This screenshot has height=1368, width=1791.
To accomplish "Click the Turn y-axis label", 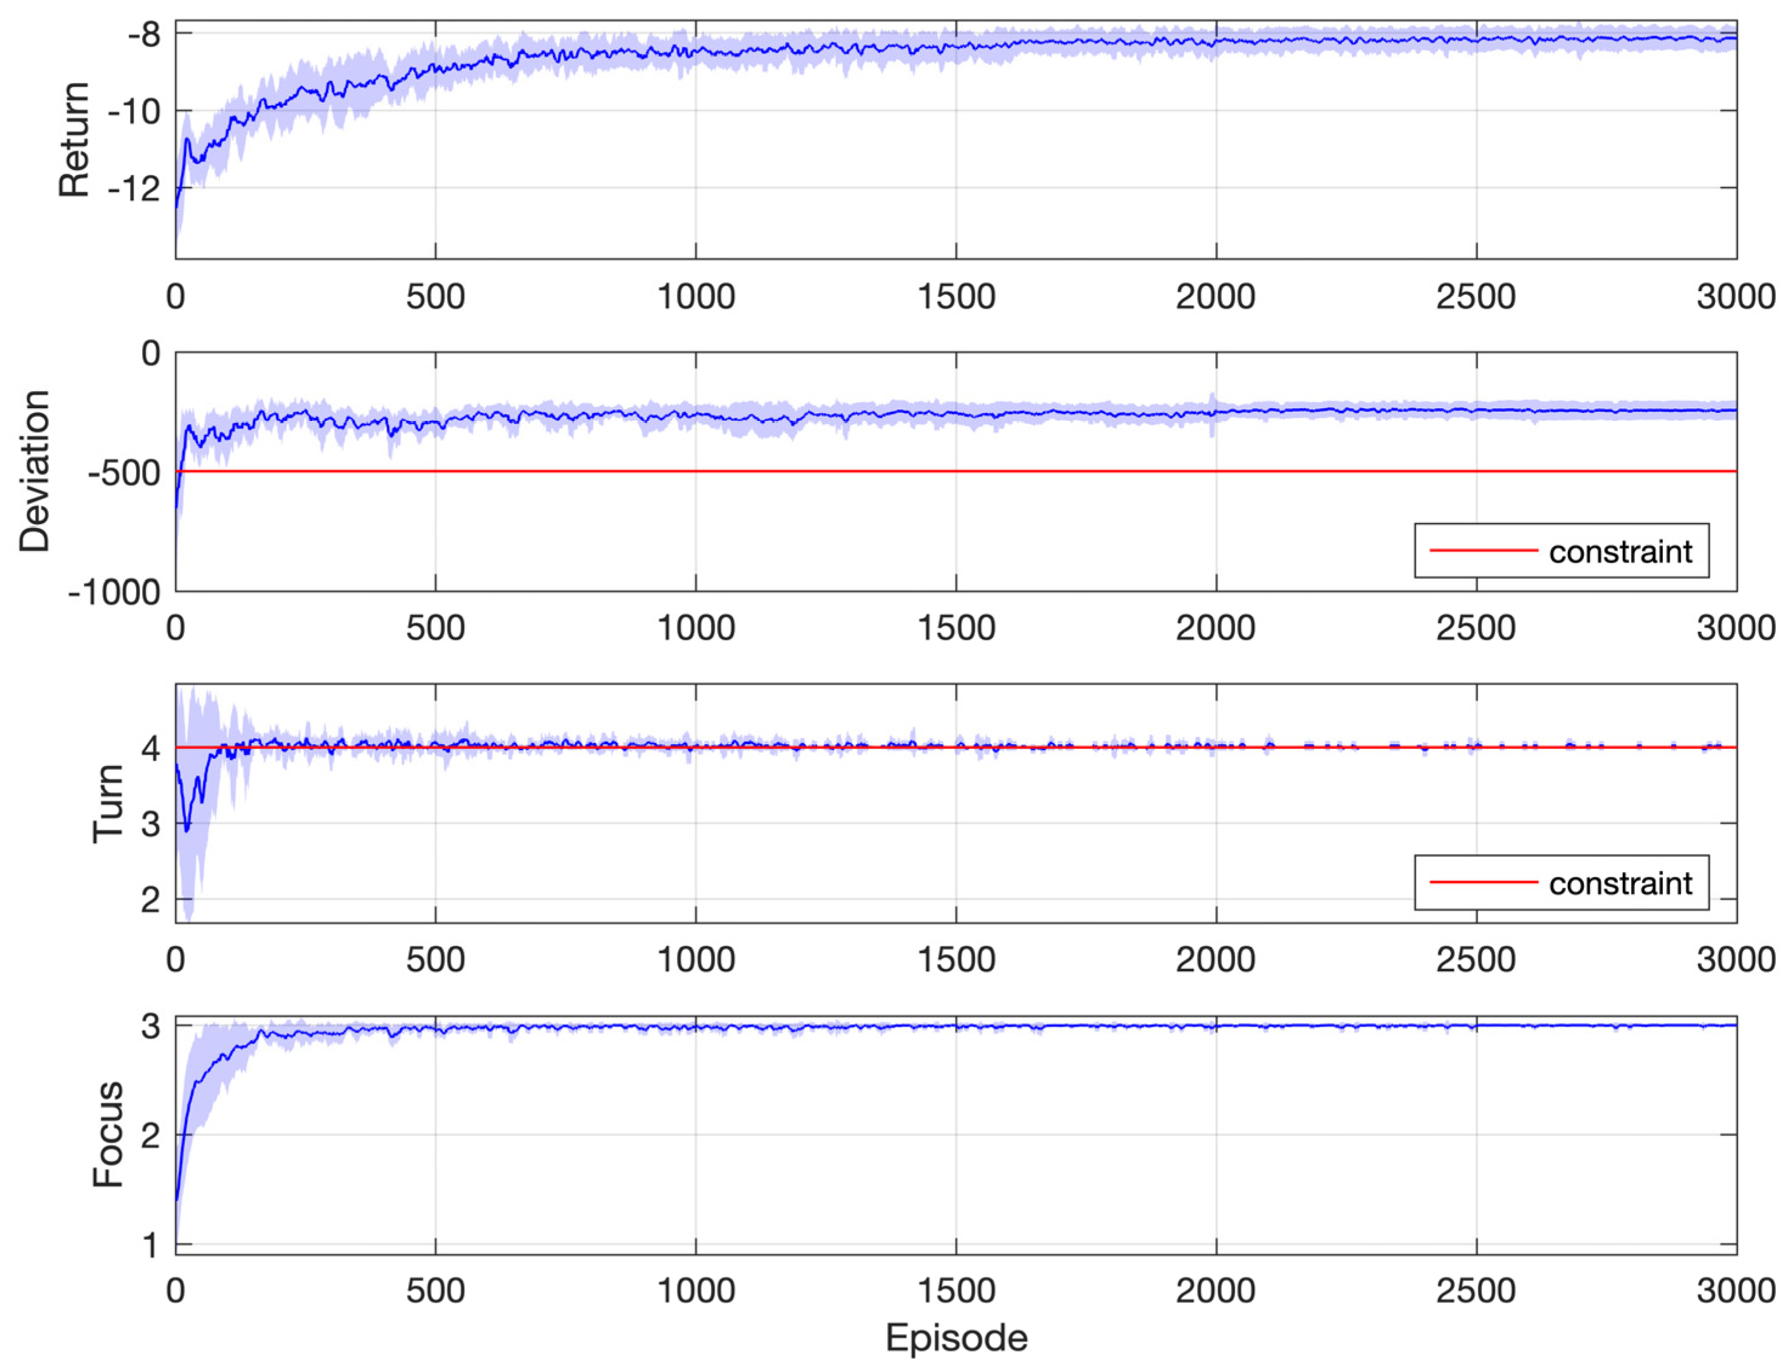I will click(108, 803).
